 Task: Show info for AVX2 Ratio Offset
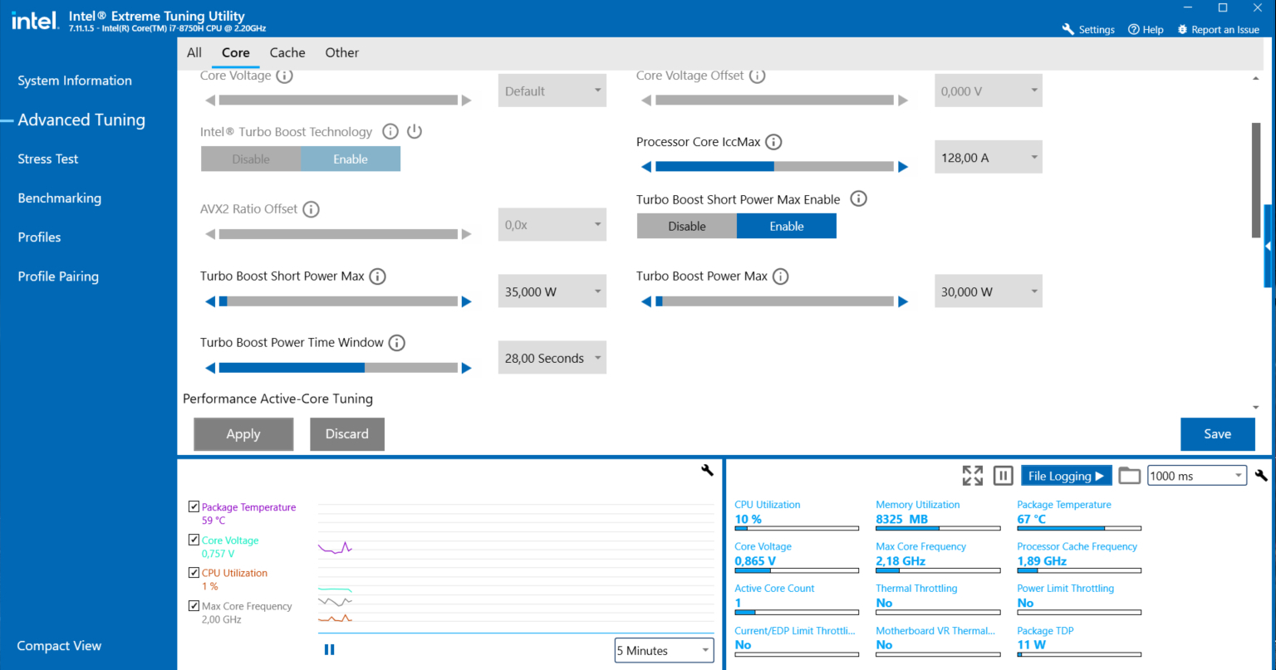click(311, 209)
